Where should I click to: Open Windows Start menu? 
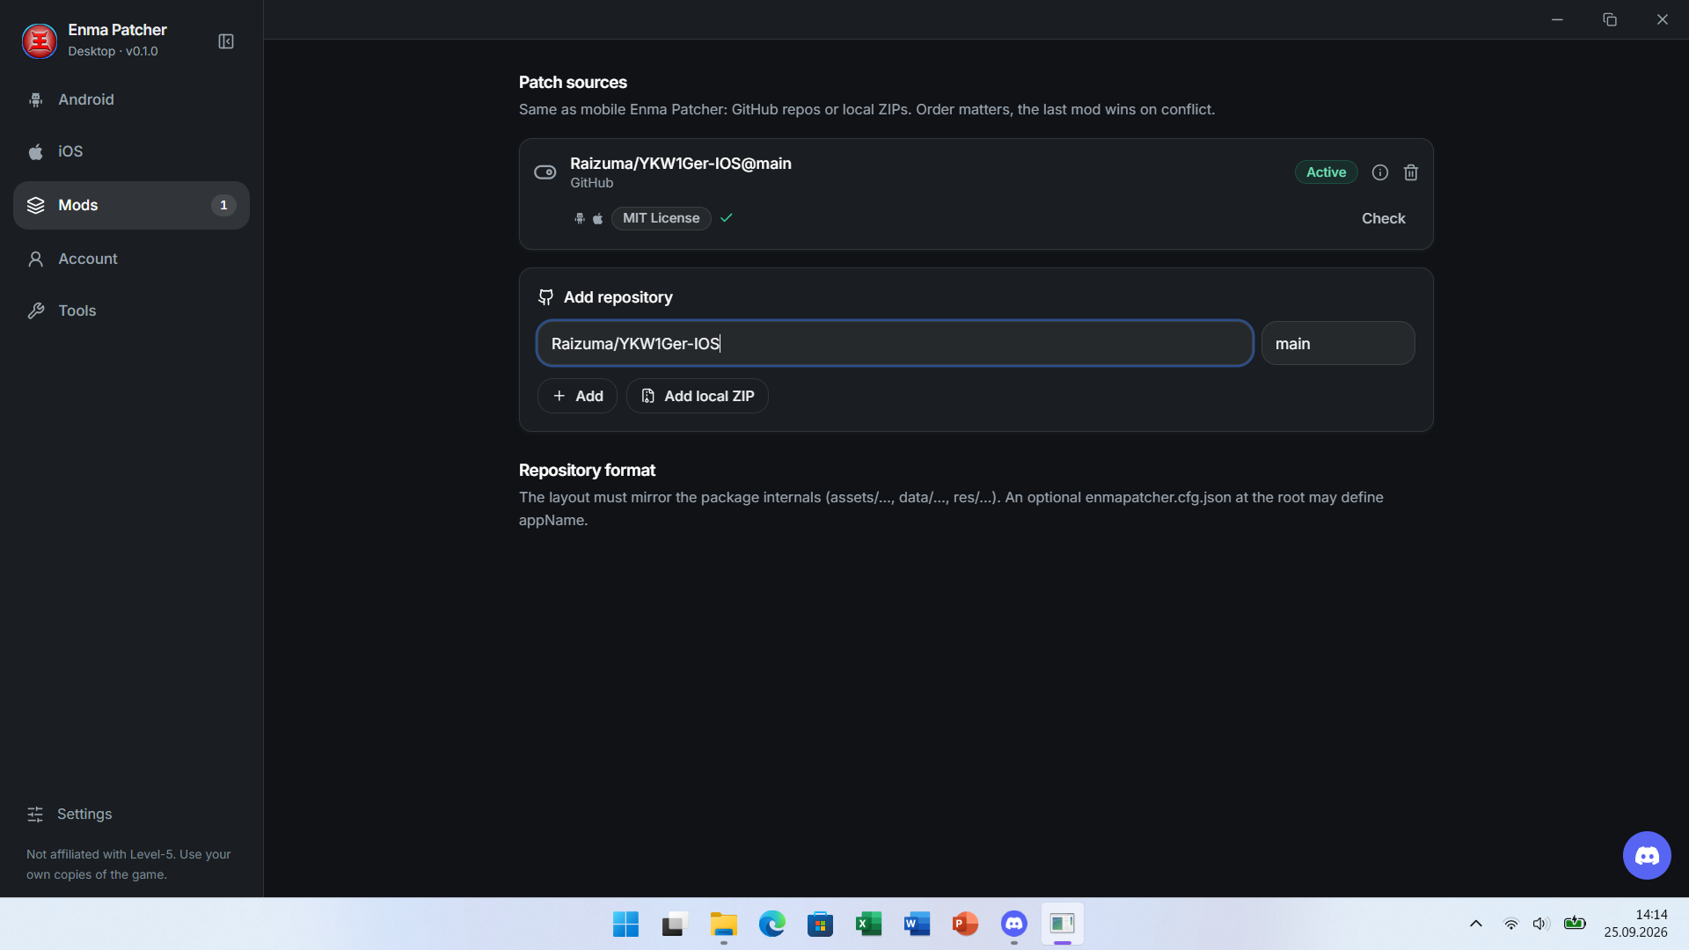point(626,924)
